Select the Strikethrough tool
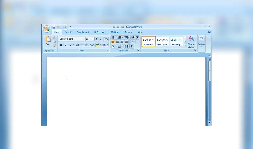The image size is (253, 149). tap(77, 45)
